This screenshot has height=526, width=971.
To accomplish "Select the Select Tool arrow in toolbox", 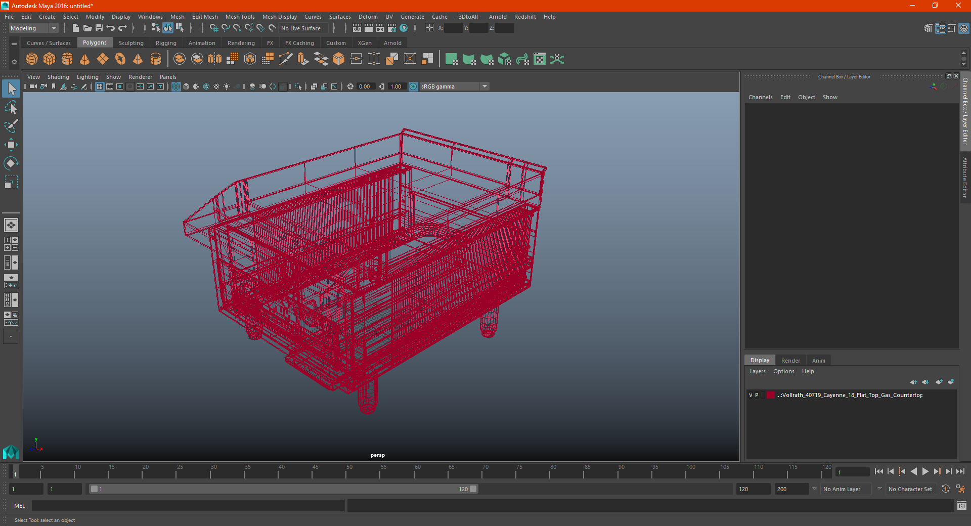I will coord(11,89).
